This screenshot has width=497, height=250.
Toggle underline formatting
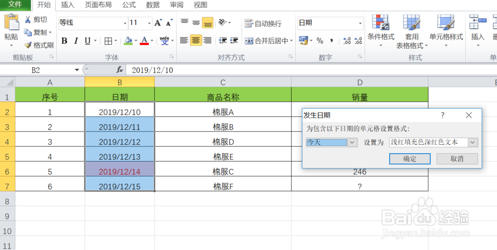[87, 41]
